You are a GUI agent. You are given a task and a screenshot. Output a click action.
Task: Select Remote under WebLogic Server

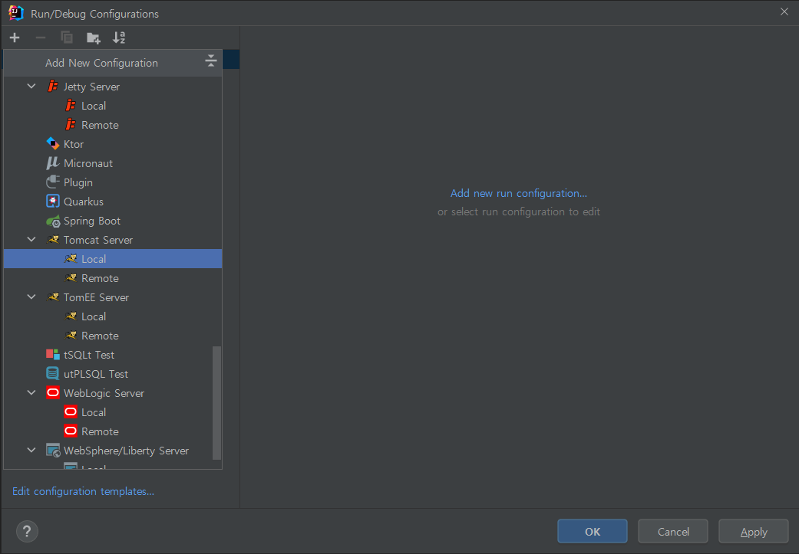[x=113, y=431]
